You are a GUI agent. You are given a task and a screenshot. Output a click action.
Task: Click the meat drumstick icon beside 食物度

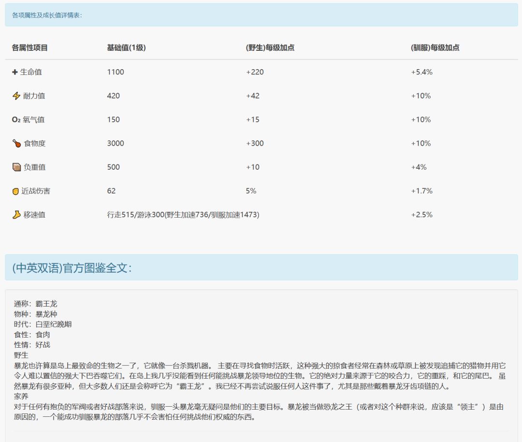point(16,144)
